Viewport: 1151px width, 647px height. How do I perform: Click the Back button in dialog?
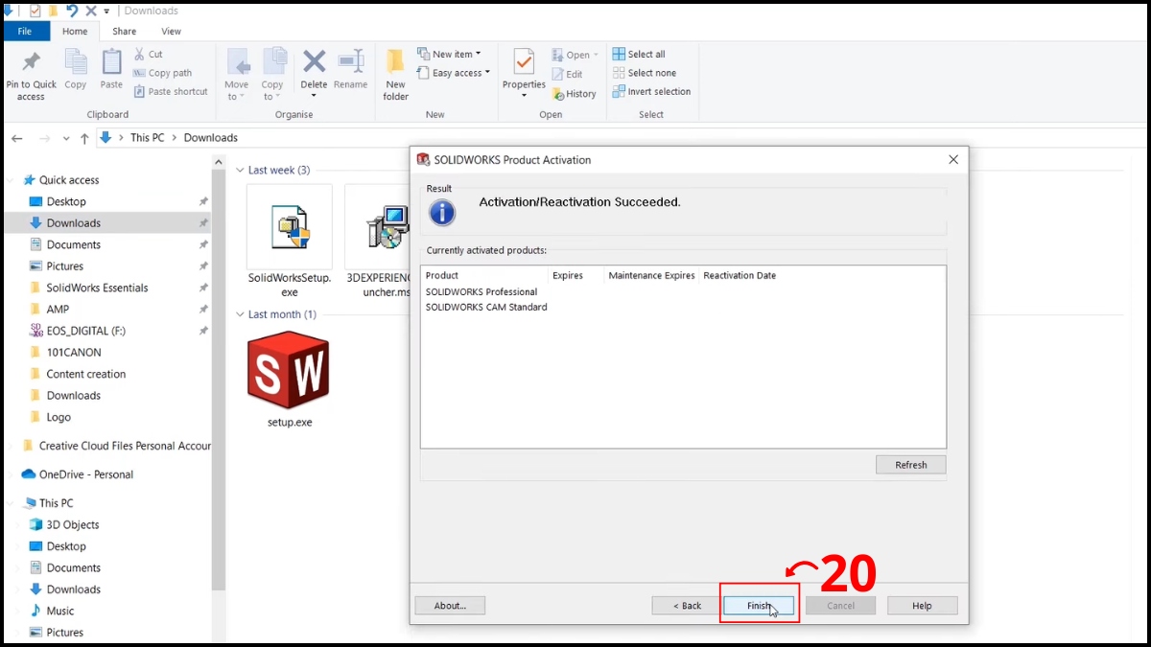[x=687, y=606]
